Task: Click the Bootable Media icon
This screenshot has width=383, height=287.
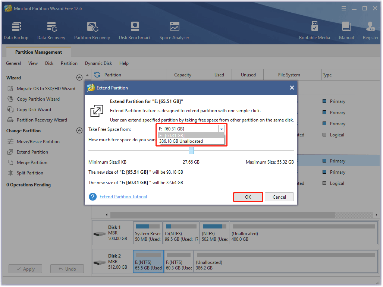Action: tap(315, 30)
